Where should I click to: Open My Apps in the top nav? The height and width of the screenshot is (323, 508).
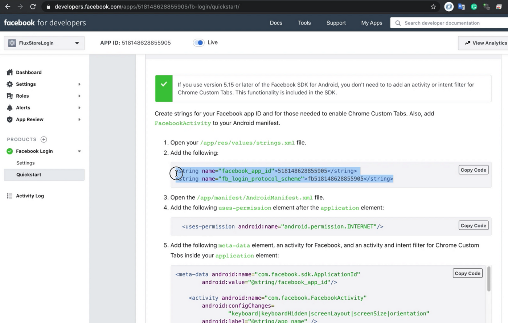[x=372, y=23]
